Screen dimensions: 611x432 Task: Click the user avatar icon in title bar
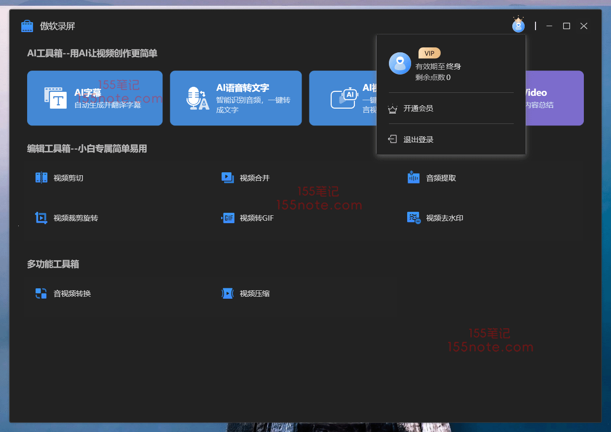coord(518,25)
